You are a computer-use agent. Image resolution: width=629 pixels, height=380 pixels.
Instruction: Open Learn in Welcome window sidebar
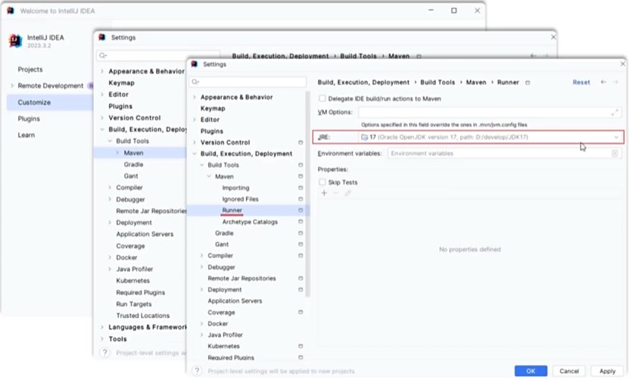(x=26, y=135)
